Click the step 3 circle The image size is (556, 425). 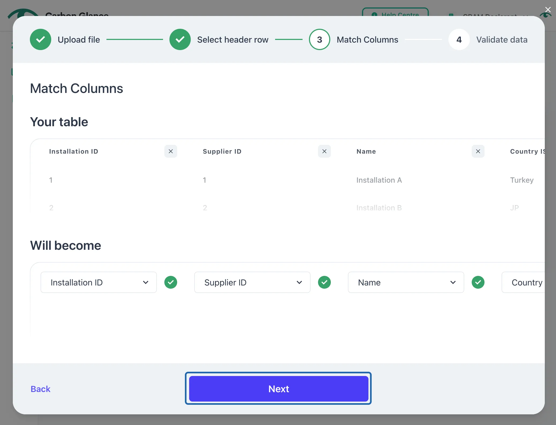(x=320, y=39)
